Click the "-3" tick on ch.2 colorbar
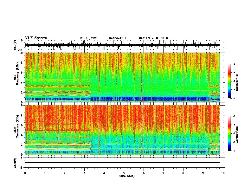 click(x=234, y=116)
